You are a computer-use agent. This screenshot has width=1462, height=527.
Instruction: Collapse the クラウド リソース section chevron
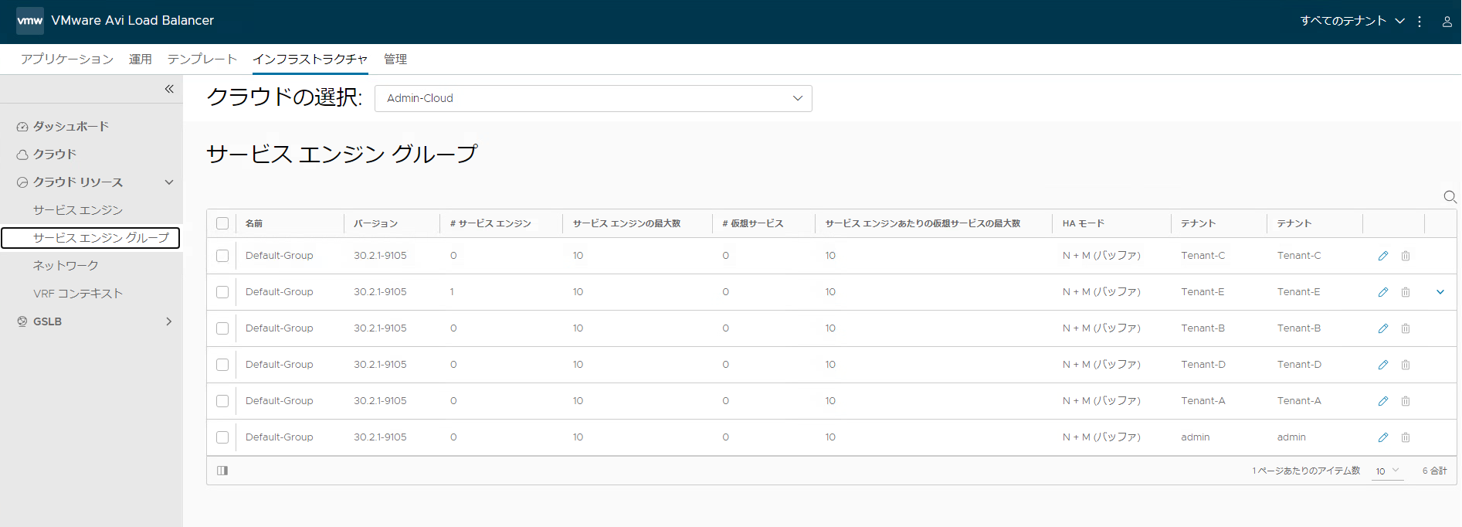pyautogui.click(x=169, y=182)
